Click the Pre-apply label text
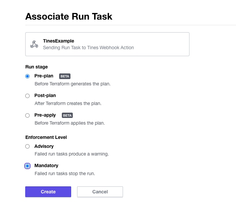This screenshot has height=206, width=236. click(x=45, y=115)
